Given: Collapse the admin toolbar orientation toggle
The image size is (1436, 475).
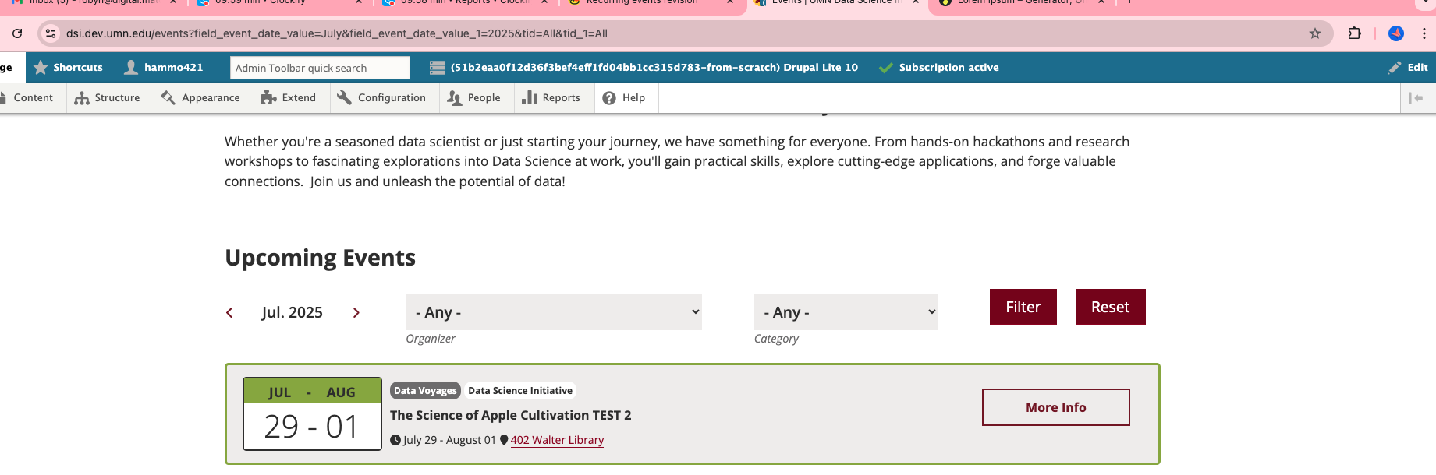Looking at the screenshot, I should click(x=1416, y=98).
